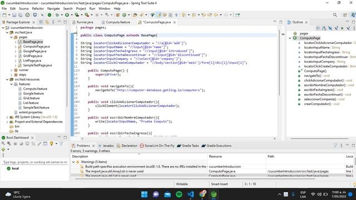This screenshot has width=356, height=200.
Task: Click the Open Perspective icon near the search
Action: (x=345, y=15)
